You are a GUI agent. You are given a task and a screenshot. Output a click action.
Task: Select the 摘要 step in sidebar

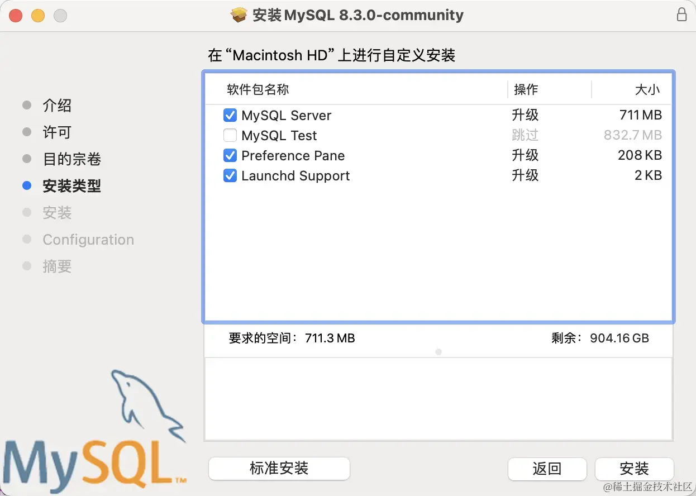(x=57, y=266)
